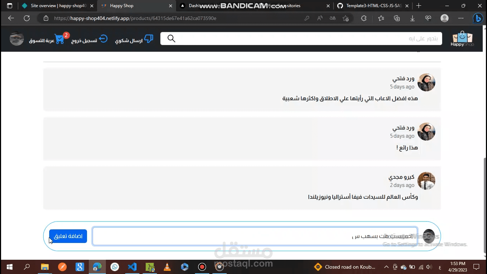Click the page vertical scrollbar thumb
487x274 pixels.
pyautogui.click(x=484, y=205)
